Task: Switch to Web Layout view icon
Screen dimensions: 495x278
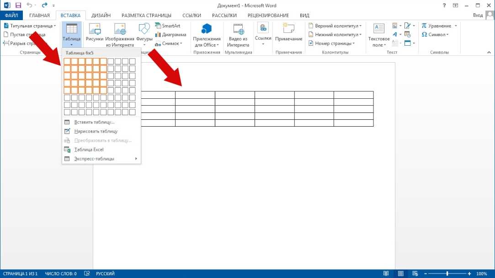Action: click(415, 273)
